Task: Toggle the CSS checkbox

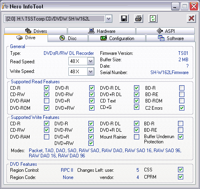Action: point(180,170)
